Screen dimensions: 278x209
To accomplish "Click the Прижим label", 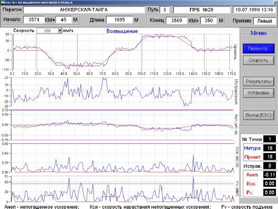I will (x=242, y=21).
